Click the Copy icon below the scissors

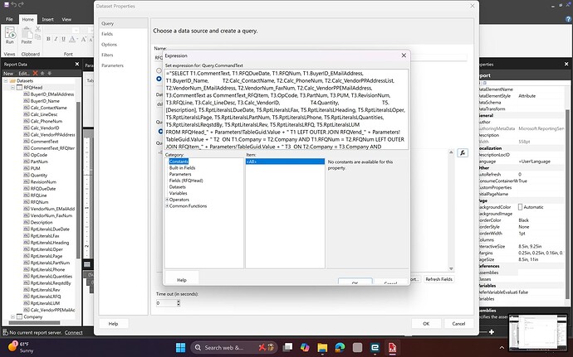coord(37,36)
